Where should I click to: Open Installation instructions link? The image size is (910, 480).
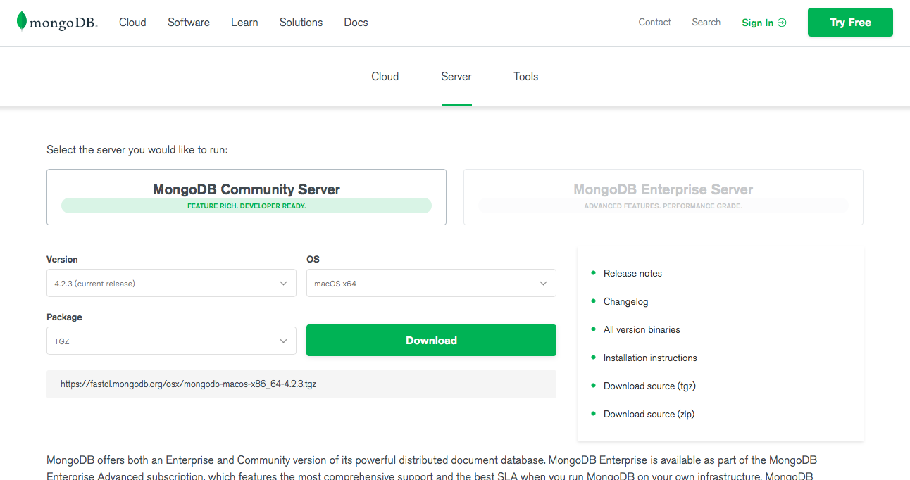650,358
